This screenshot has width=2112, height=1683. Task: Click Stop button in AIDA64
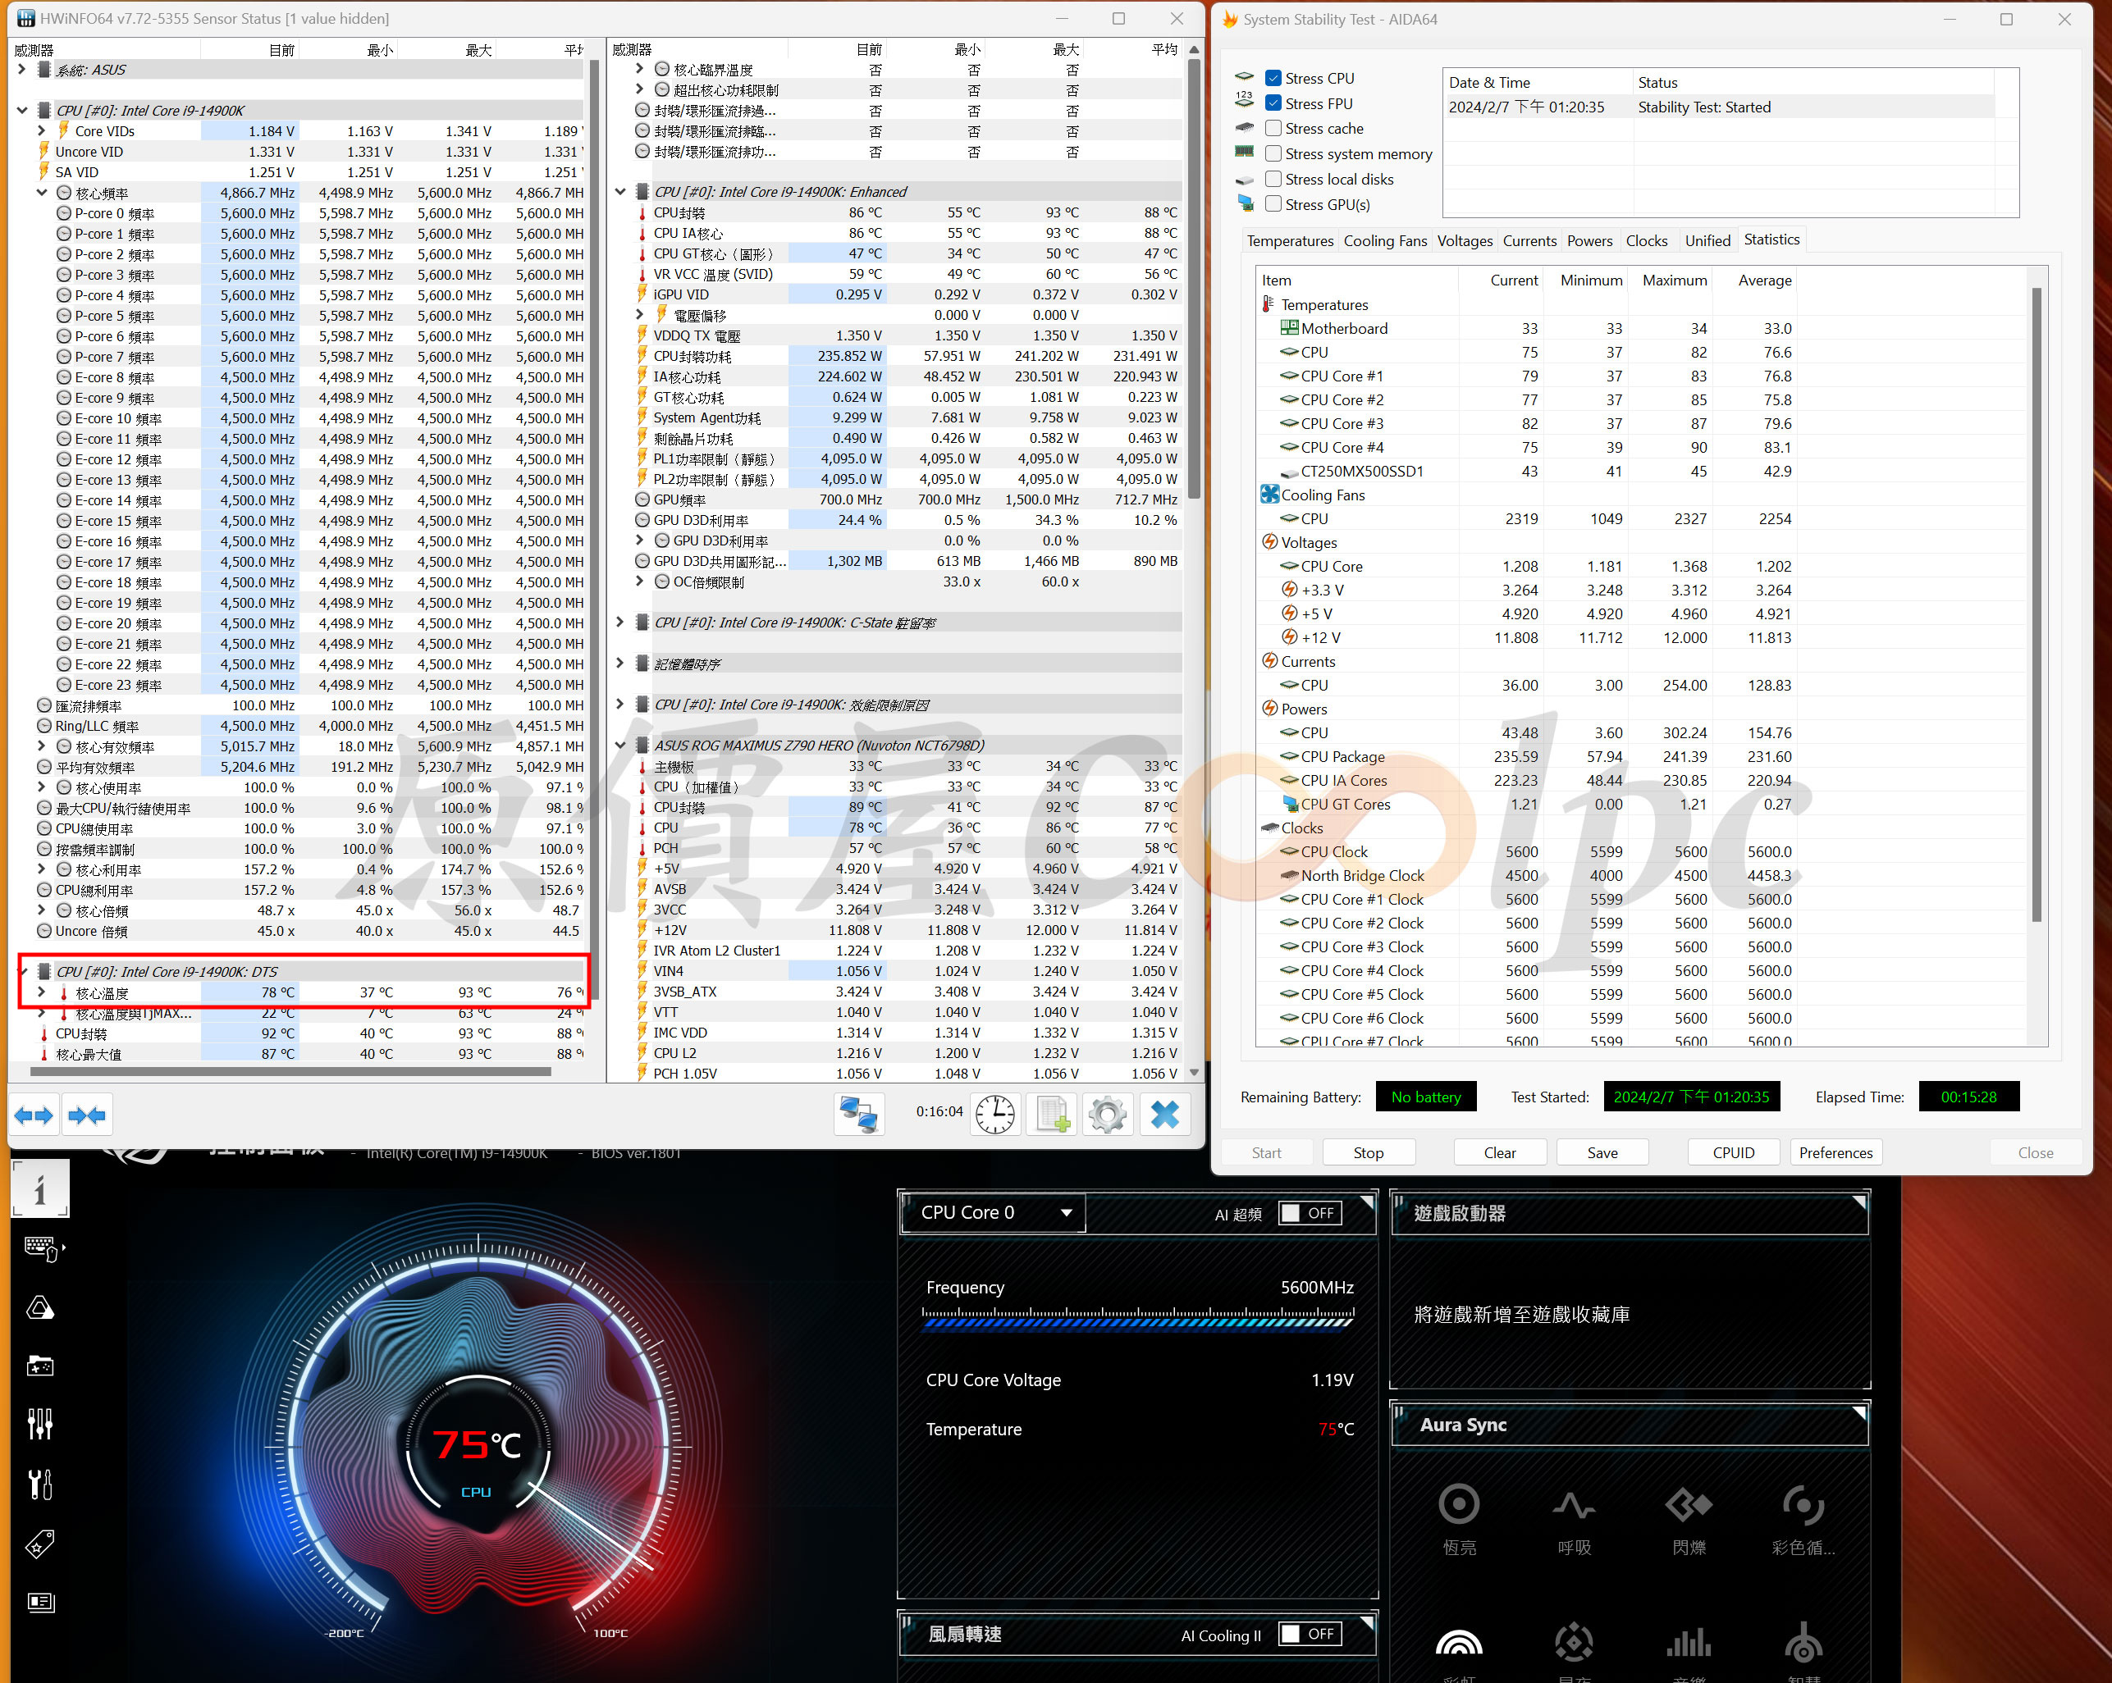click(1368, 1152)
